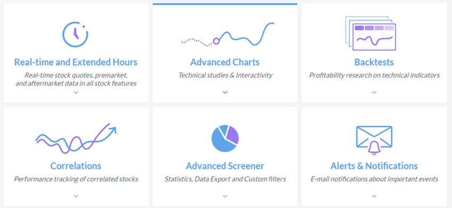Click the Advanced Charts line graph icon
The width and height of the screenshot is (452, 208).
(x=228, y=34)
